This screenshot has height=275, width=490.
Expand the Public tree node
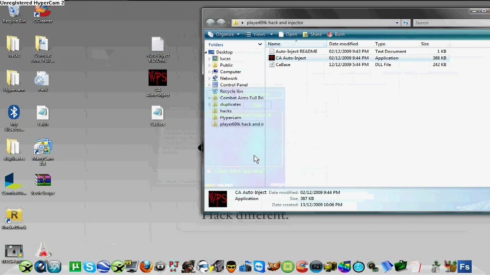point(209,65)
